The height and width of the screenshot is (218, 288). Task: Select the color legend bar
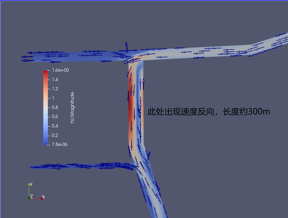coord(46,108)
